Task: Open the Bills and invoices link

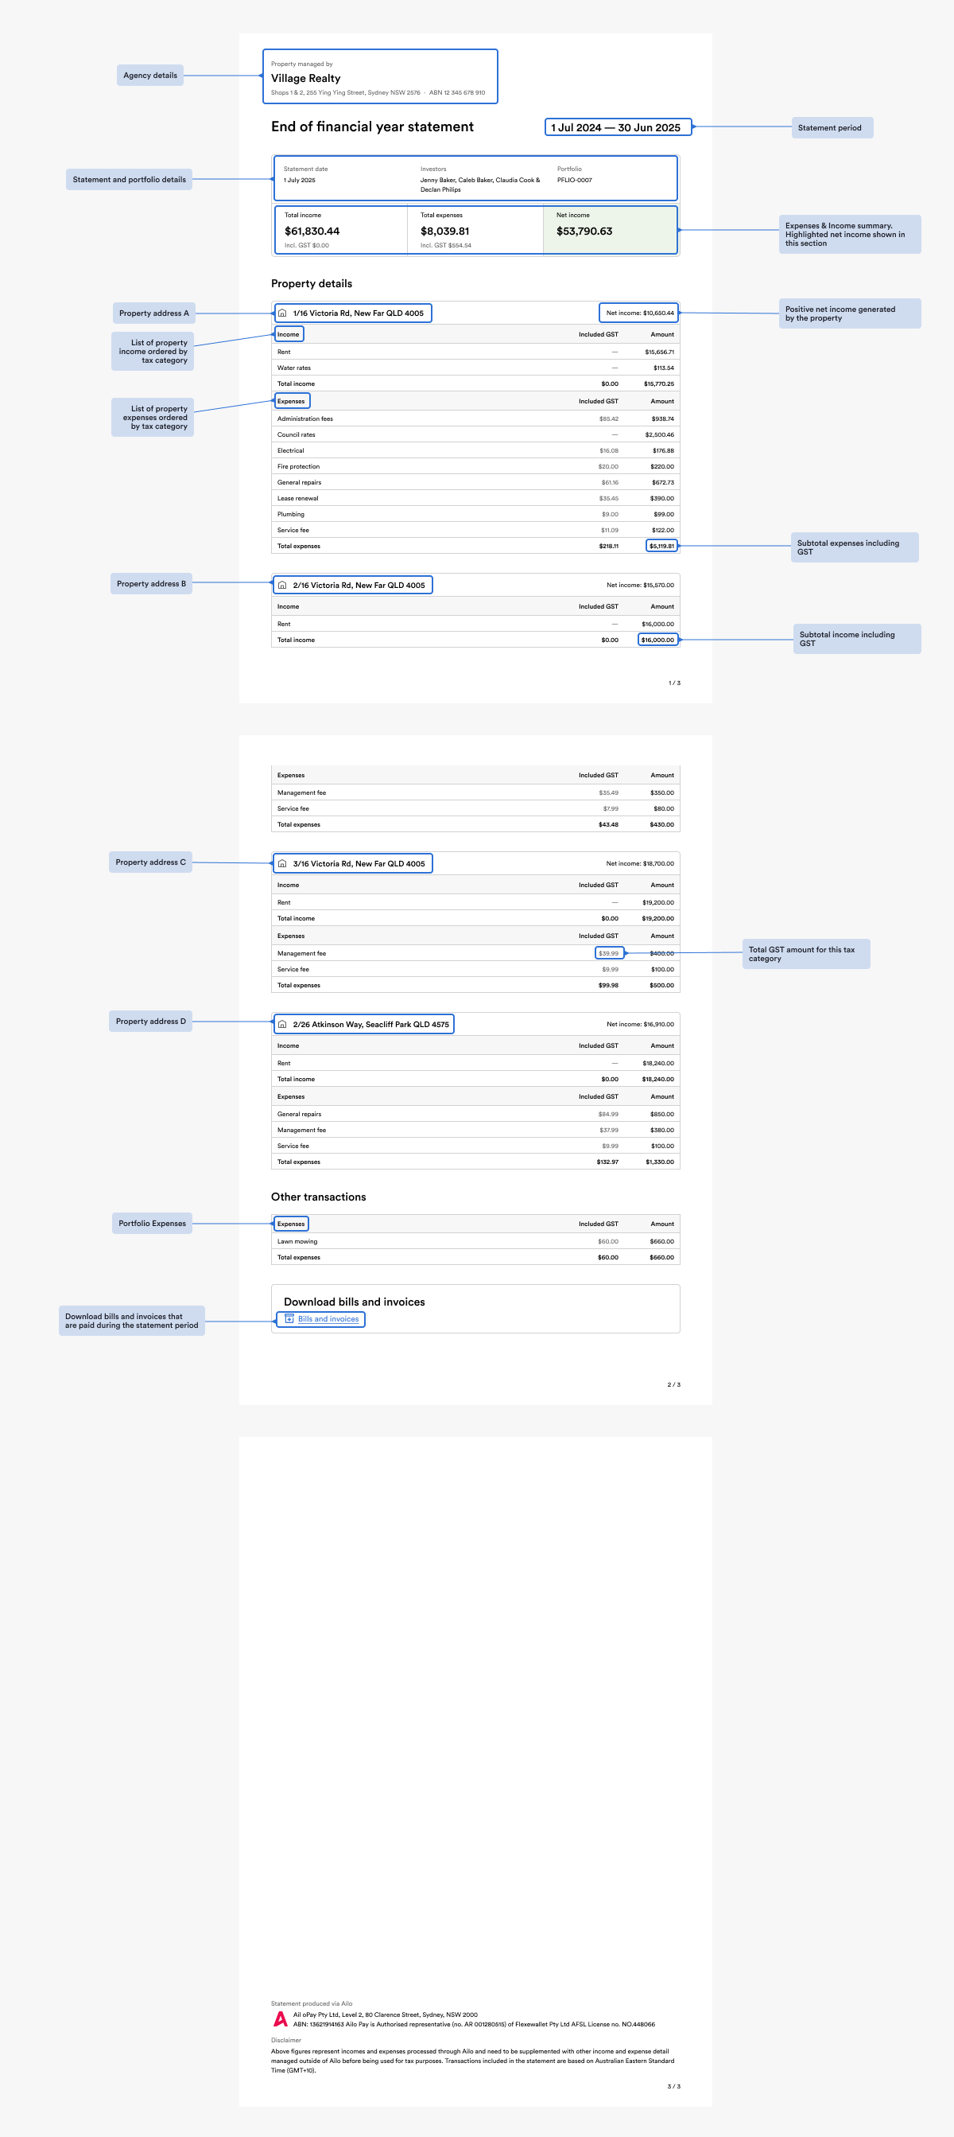Action: [x=328, y=1318]
